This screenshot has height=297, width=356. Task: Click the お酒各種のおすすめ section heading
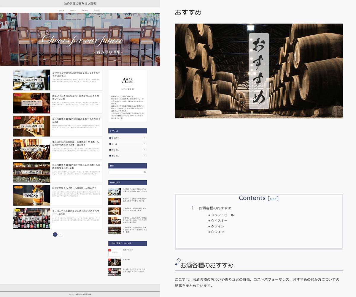click(x=207, y=265)
